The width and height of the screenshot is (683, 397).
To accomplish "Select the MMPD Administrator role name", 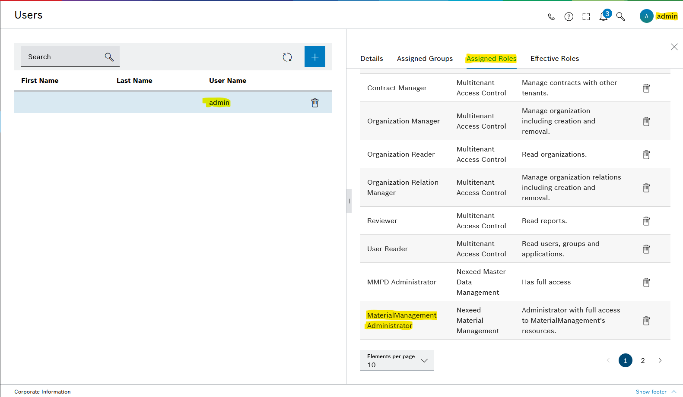I will pos(402,282).
